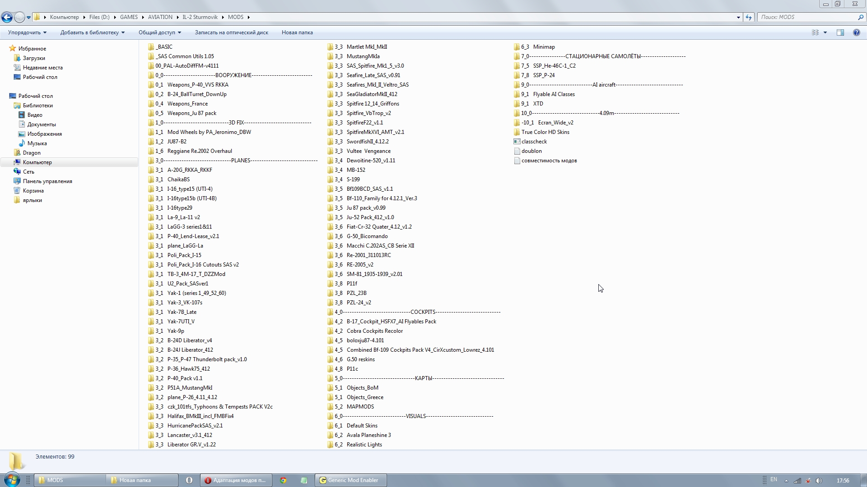Click Записать на оптический диск
Viewport: 867px width, 487px height.
(231, 32)
